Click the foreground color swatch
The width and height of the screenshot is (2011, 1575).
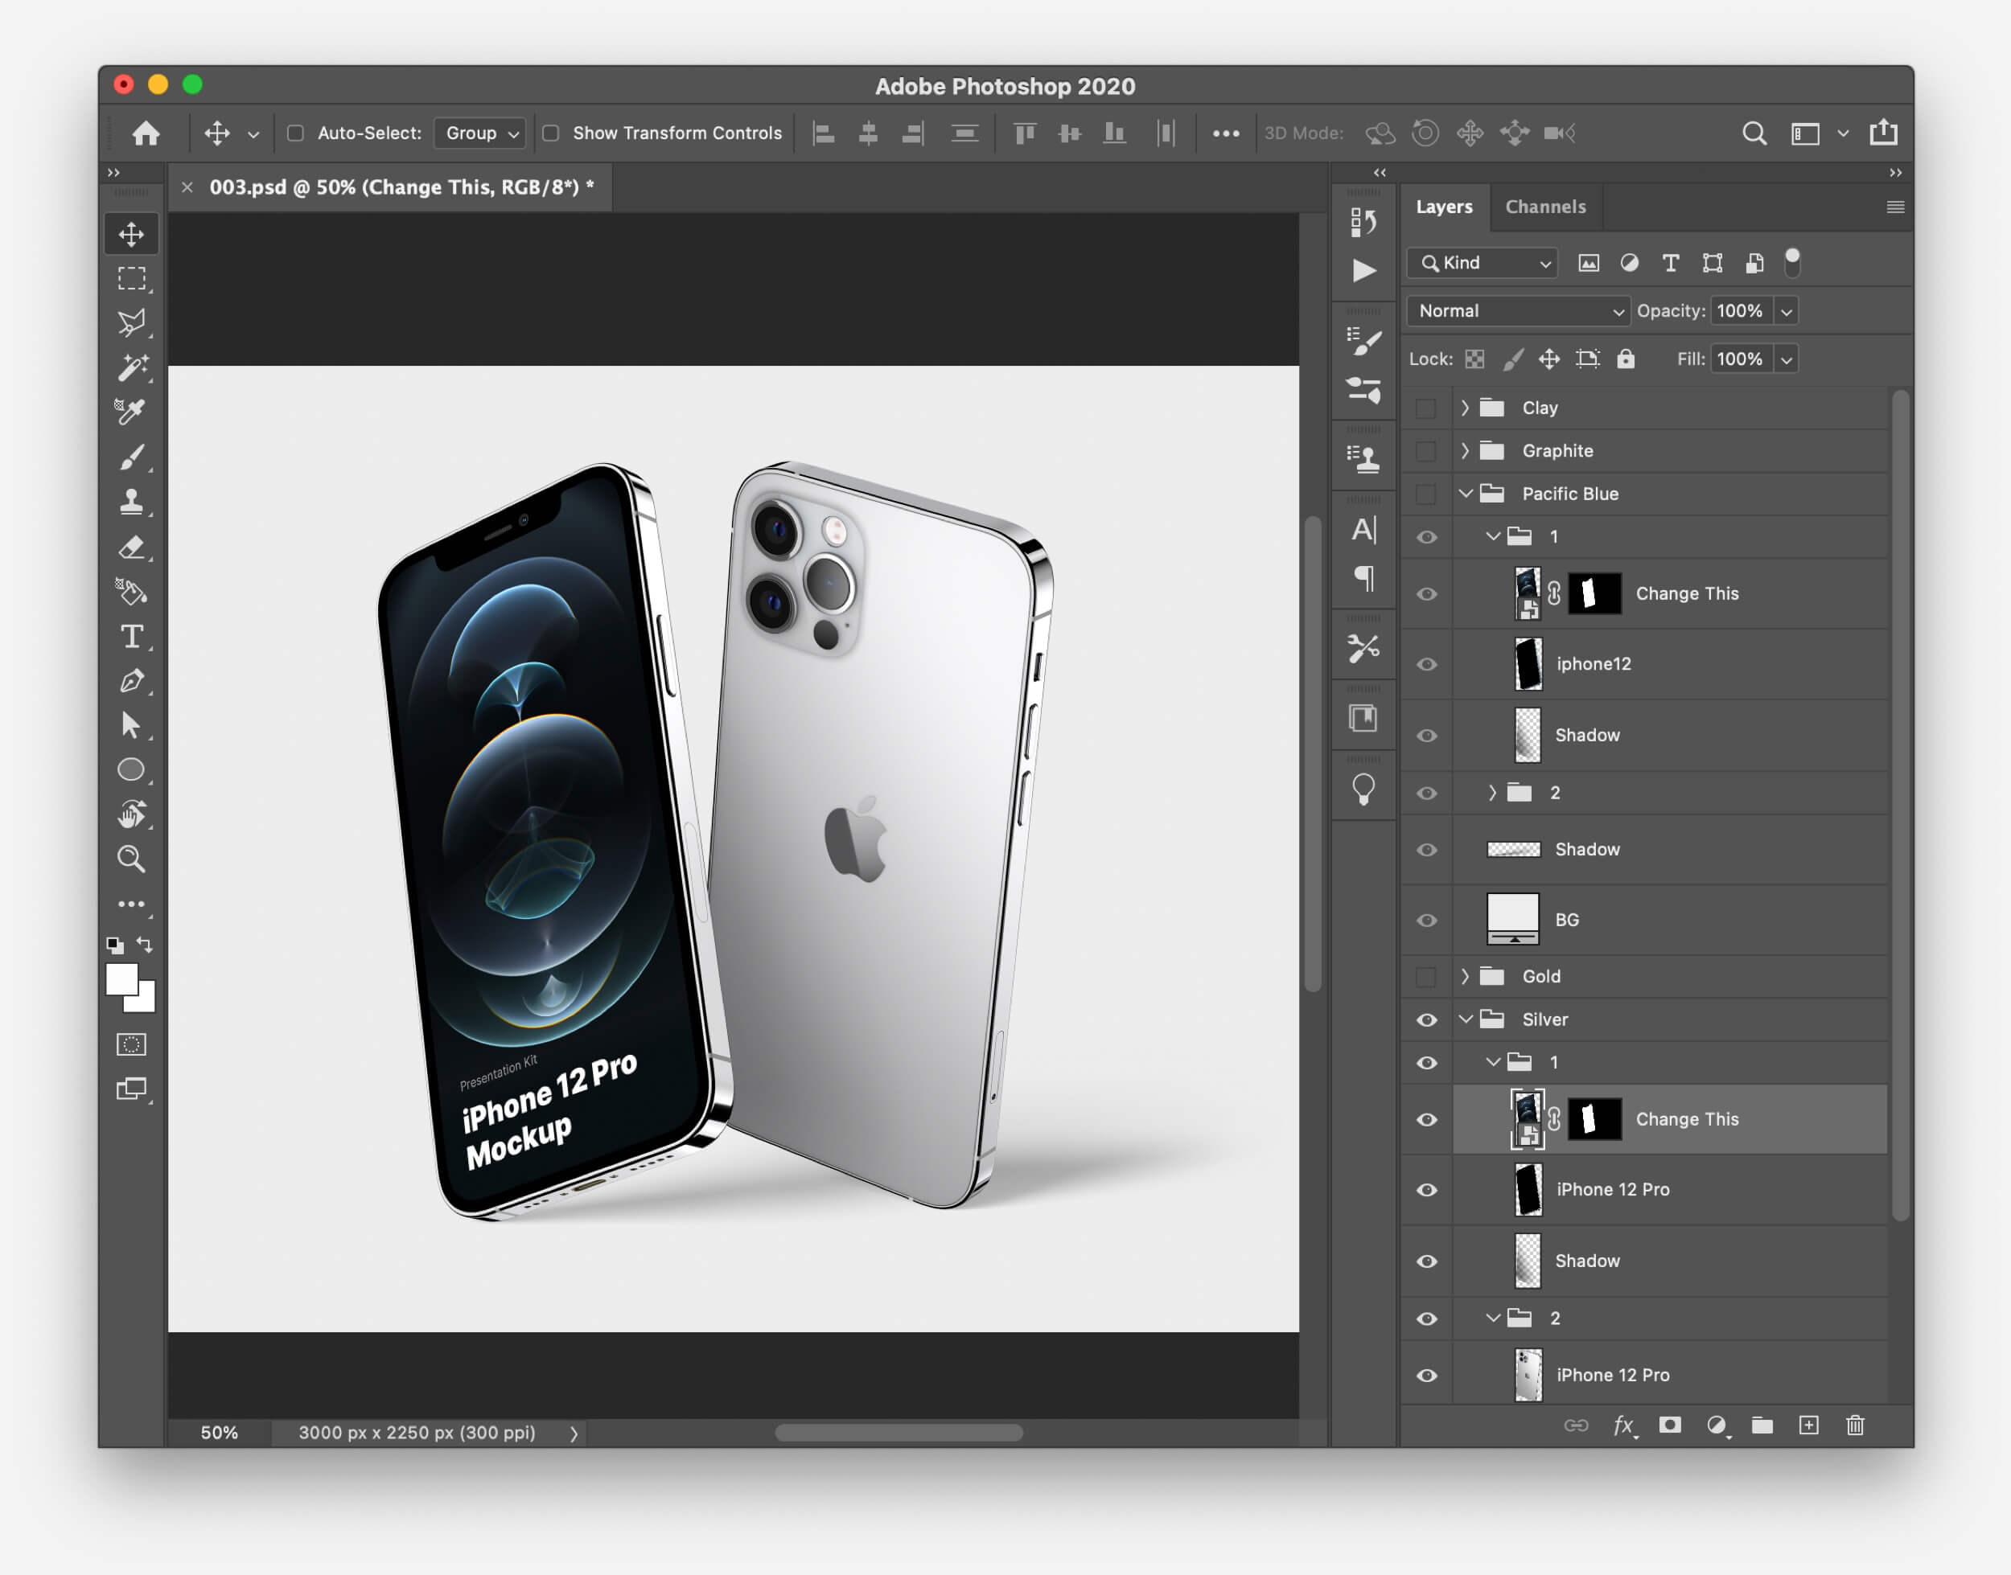(121, 979)
